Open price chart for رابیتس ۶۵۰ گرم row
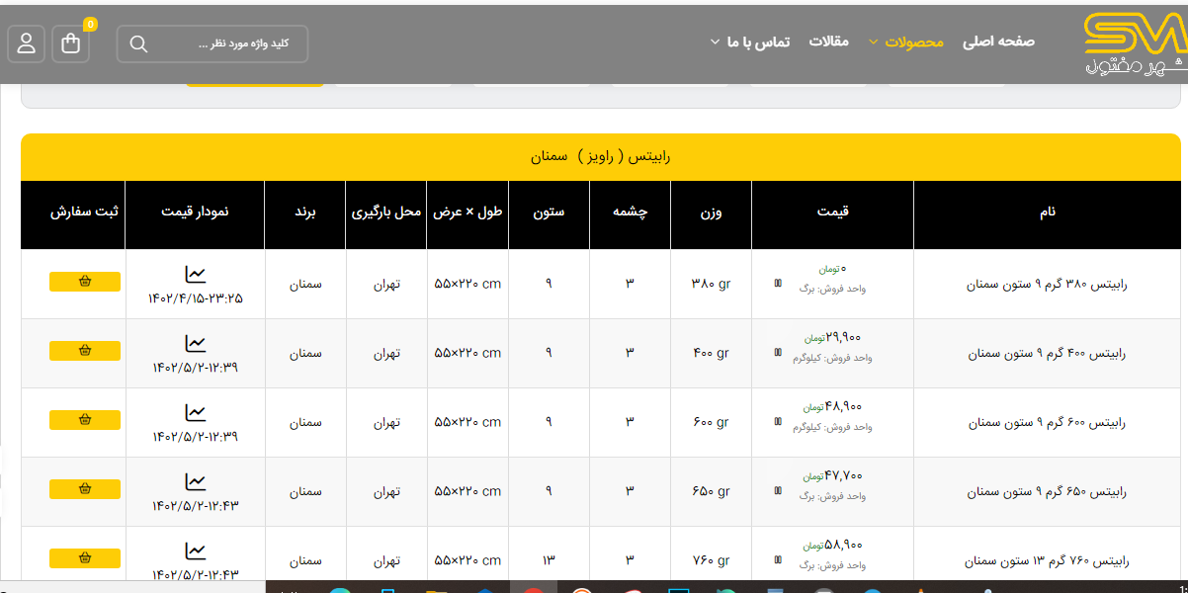The height and width of the screenshot is (593, 1188). 196,481
